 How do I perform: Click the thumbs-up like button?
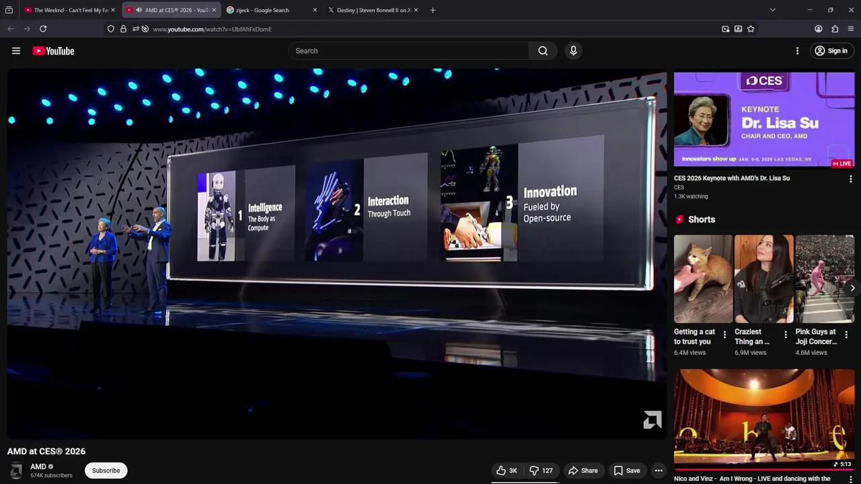(x=507, y=471)
